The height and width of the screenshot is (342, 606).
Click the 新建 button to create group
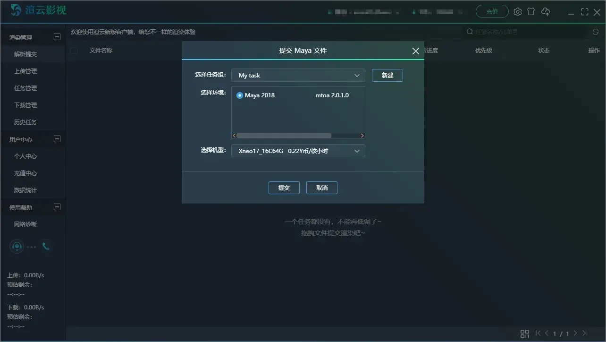click(x=387, y=75)
